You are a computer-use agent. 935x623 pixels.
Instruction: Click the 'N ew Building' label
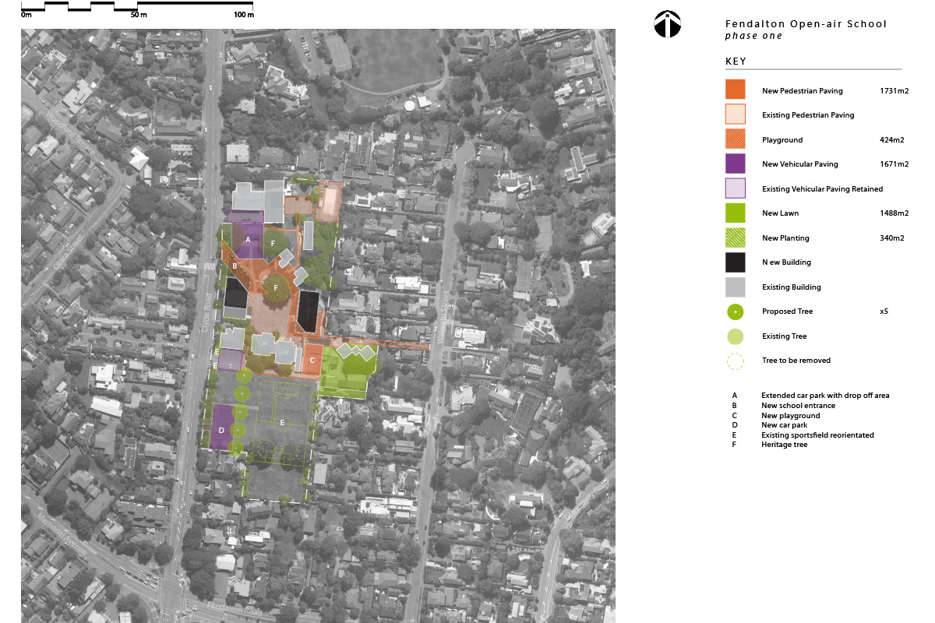tap(786, 262)
